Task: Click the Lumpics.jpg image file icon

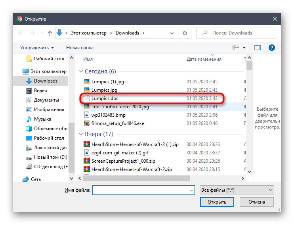Action: [x=87, y=90]
